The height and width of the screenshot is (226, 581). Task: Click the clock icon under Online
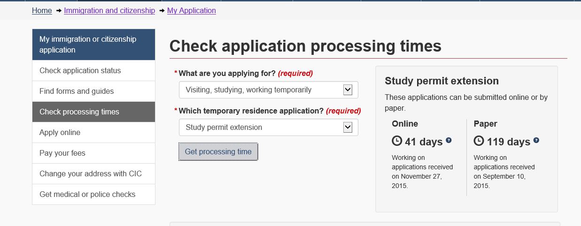[x=397, y=141]
